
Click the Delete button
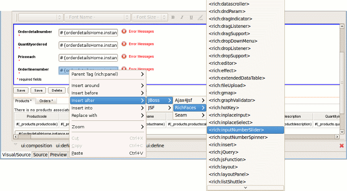[57, 90]
